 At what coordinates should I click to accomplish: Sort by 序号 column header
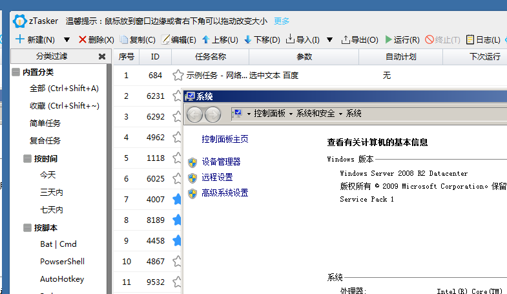[x=126, y=57]
